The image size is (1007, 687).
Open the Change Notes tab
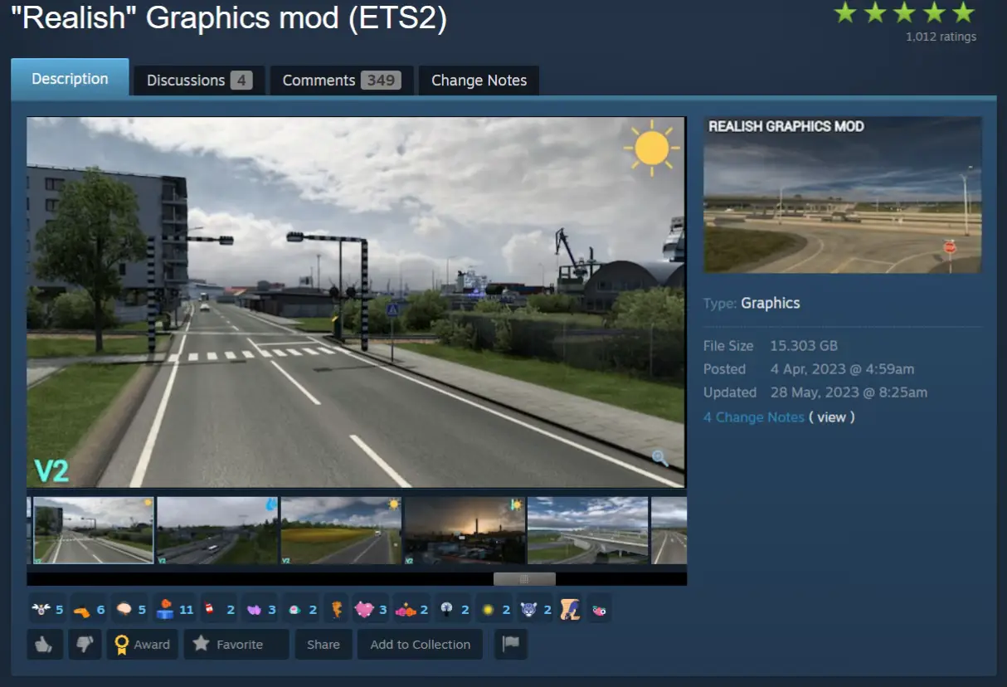(479, 80)
